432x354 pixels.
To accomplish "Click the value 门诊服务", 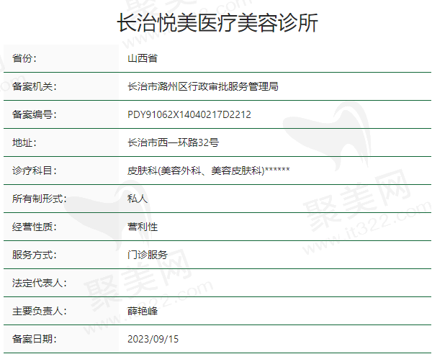I will click(x=148, y=255).
